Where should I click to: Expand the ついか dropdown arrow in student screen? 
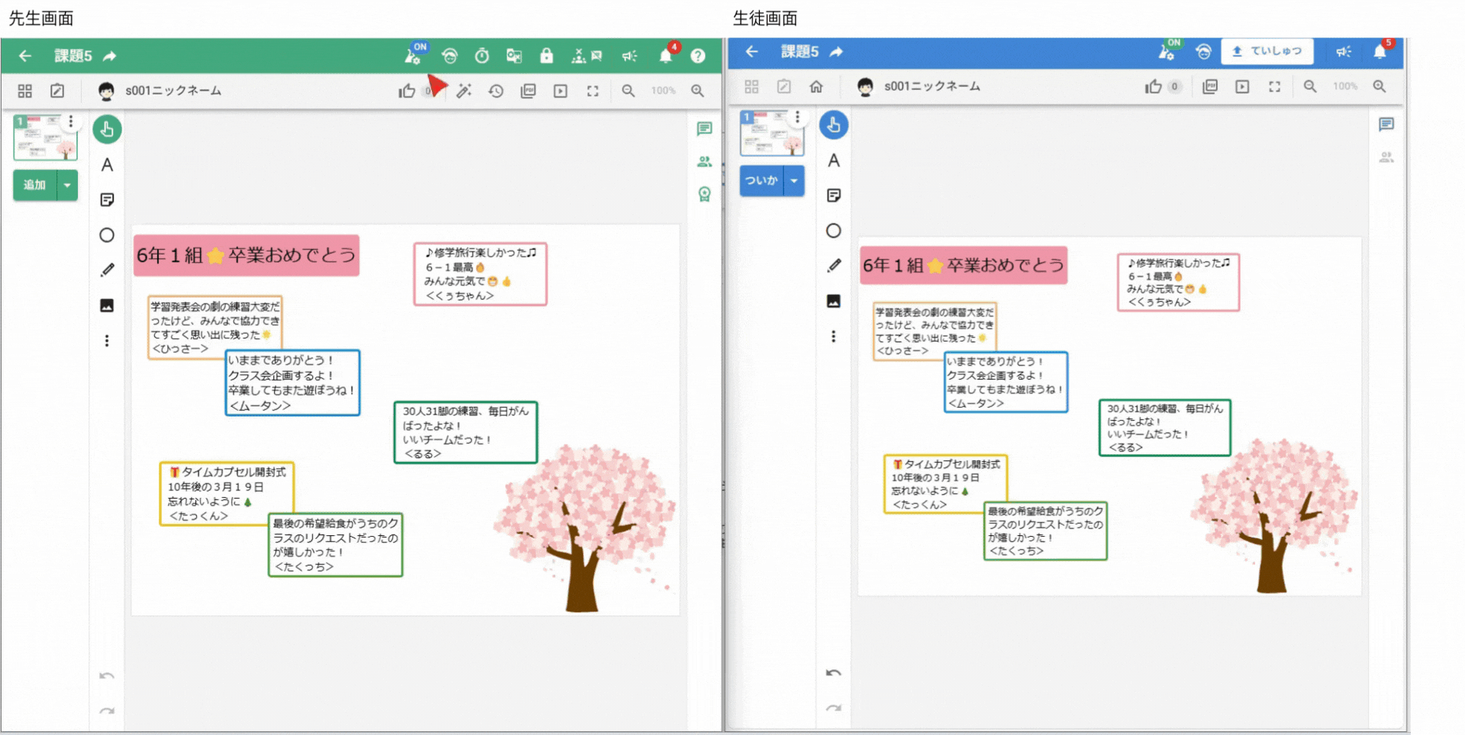(x=794, y=181)
